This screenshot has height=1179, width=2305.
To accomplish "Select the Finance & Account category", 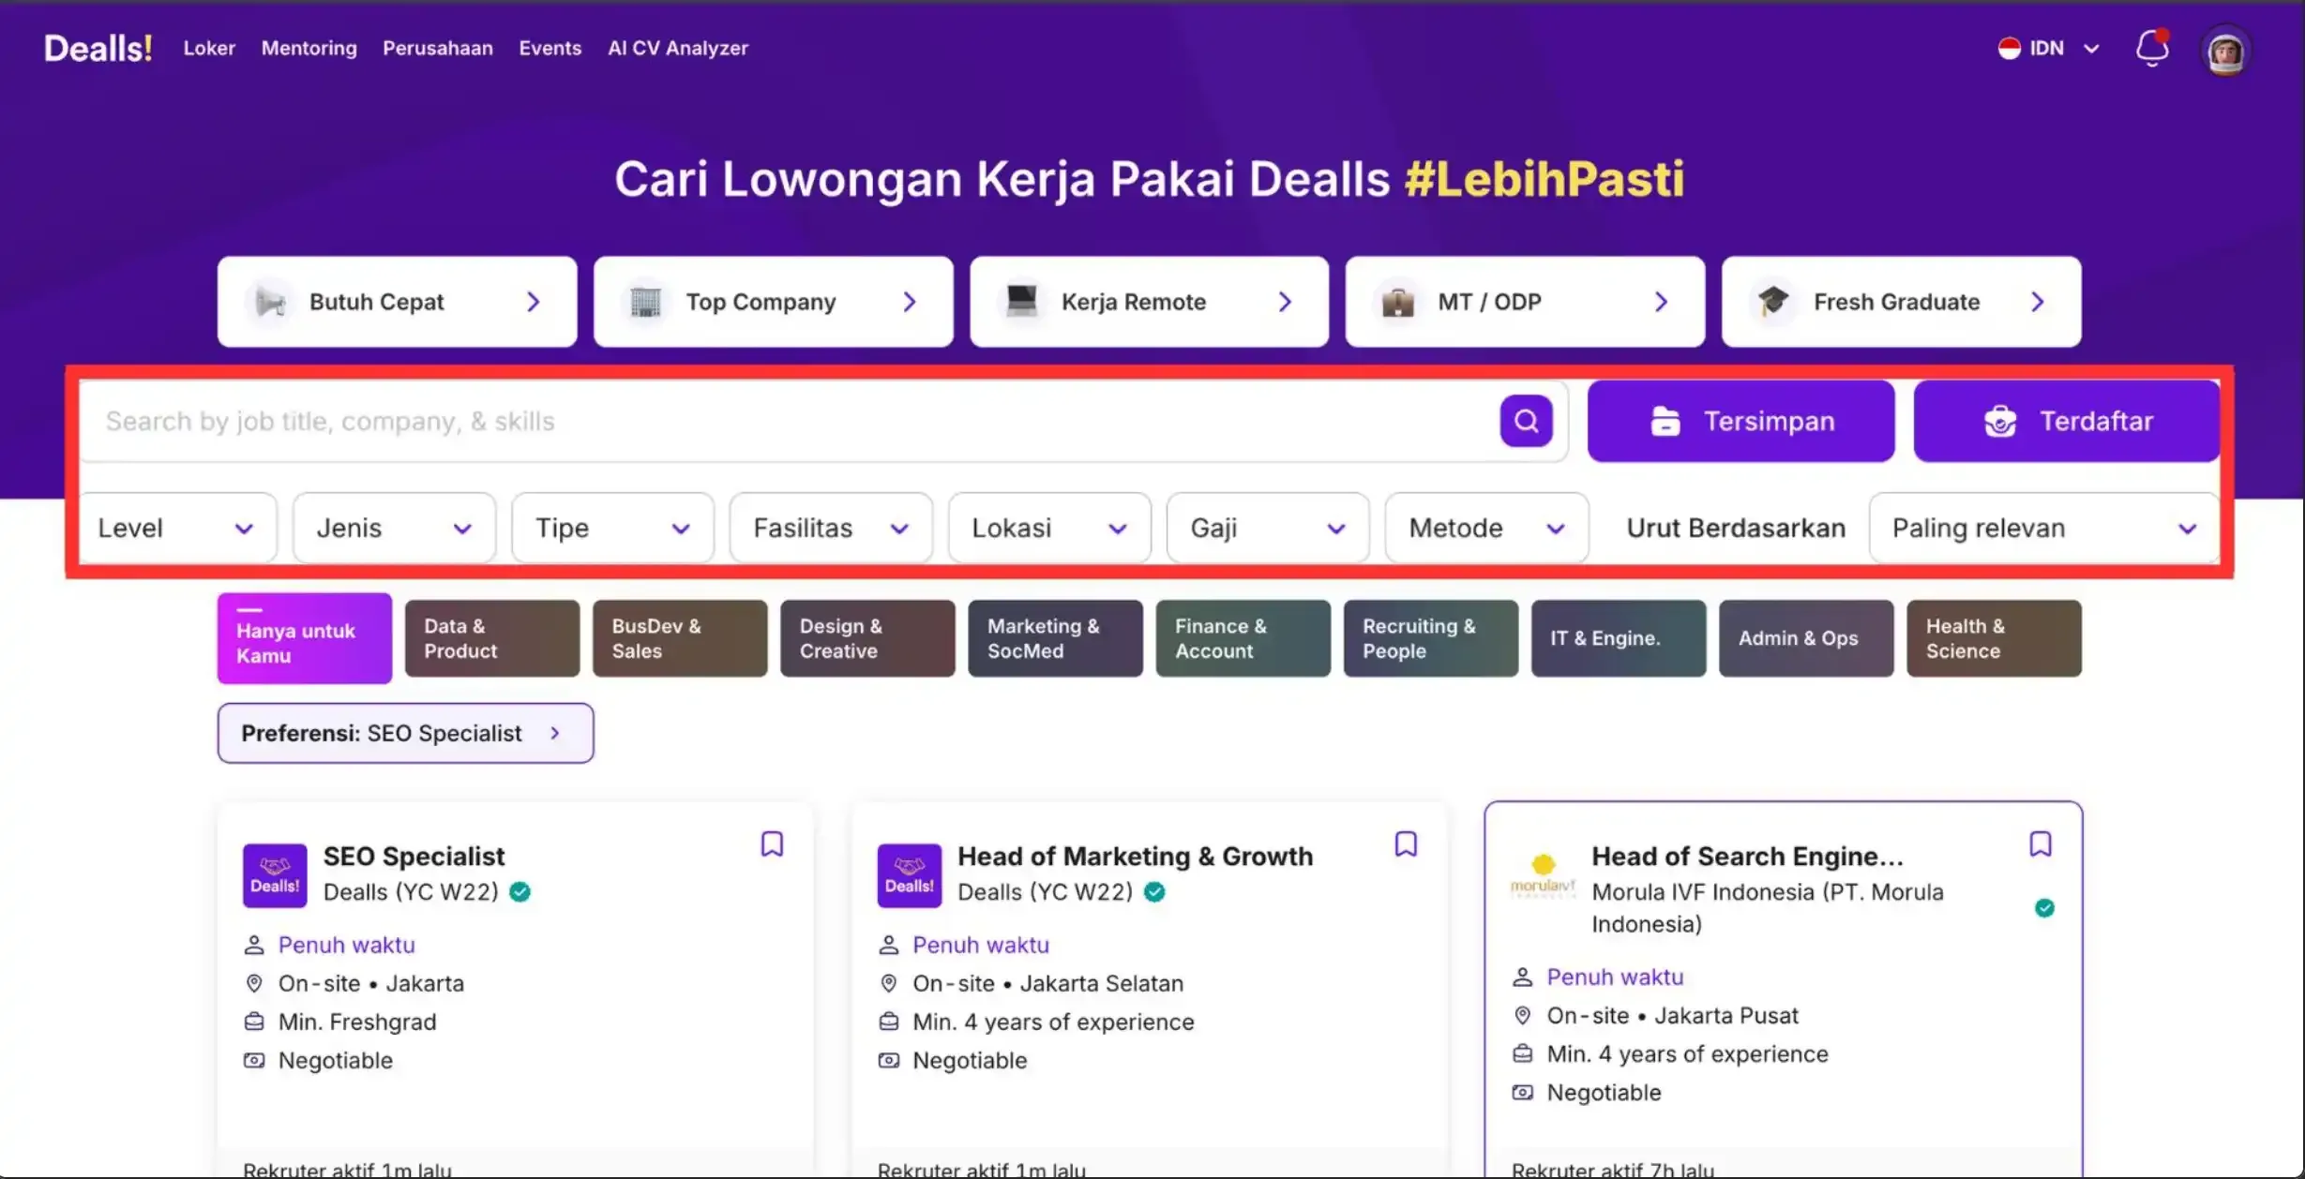I will [1243, 638].
